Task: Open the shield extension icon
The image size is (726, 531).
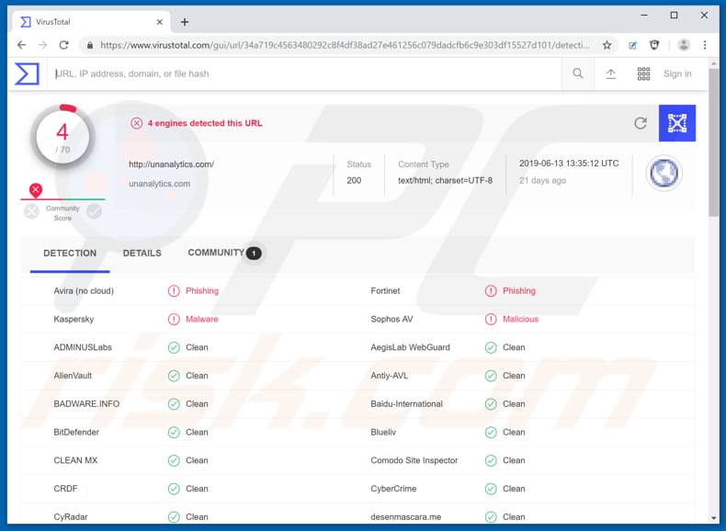Action: click(x=654, y=45)
